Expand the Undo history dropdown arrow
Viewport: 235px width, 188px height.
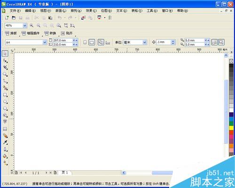(65, 18)
